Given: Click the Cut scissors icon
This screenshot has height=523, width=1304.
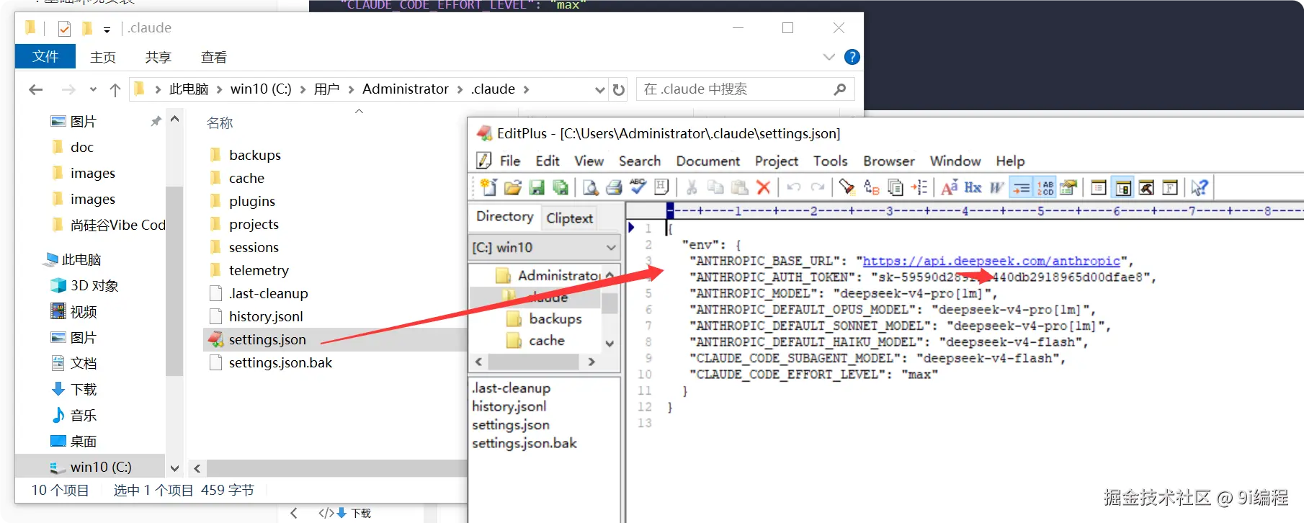Looking at the screenshot, I should coord(692,187).
